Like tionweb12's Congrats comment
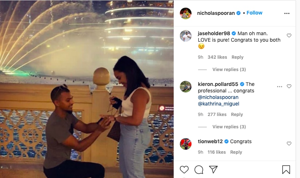This screenshot has width=300, height=178. (x=289, y=144)
